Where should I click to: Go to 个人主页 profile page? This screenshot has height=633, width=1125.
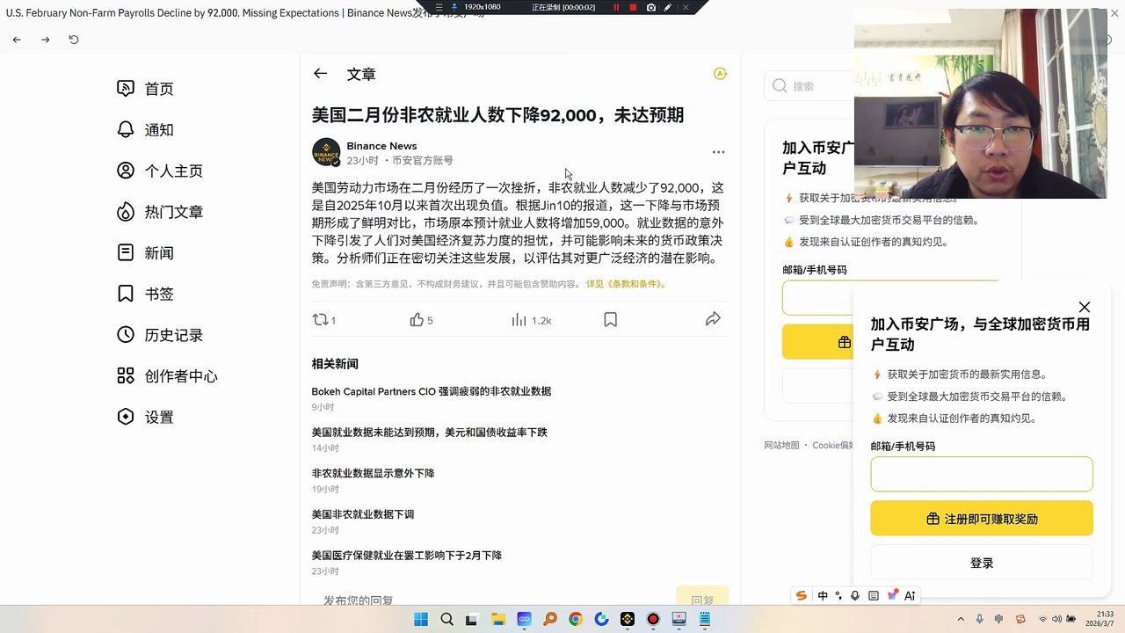pos(160,171)
